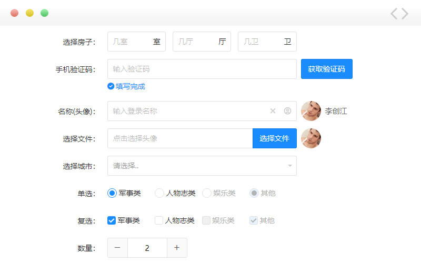Select the 人物志类 radio button
Screen dimensions: 421x263
(x=159, y=193)
